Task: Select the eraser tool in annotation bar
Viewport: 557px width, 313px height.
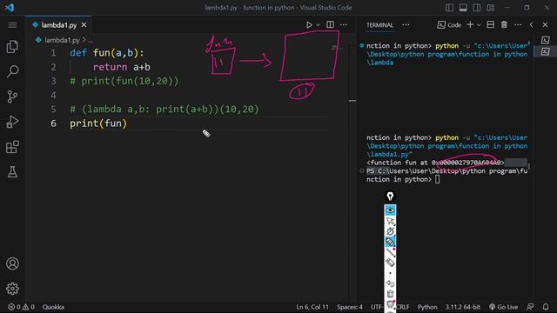Action: coord(390,263)
